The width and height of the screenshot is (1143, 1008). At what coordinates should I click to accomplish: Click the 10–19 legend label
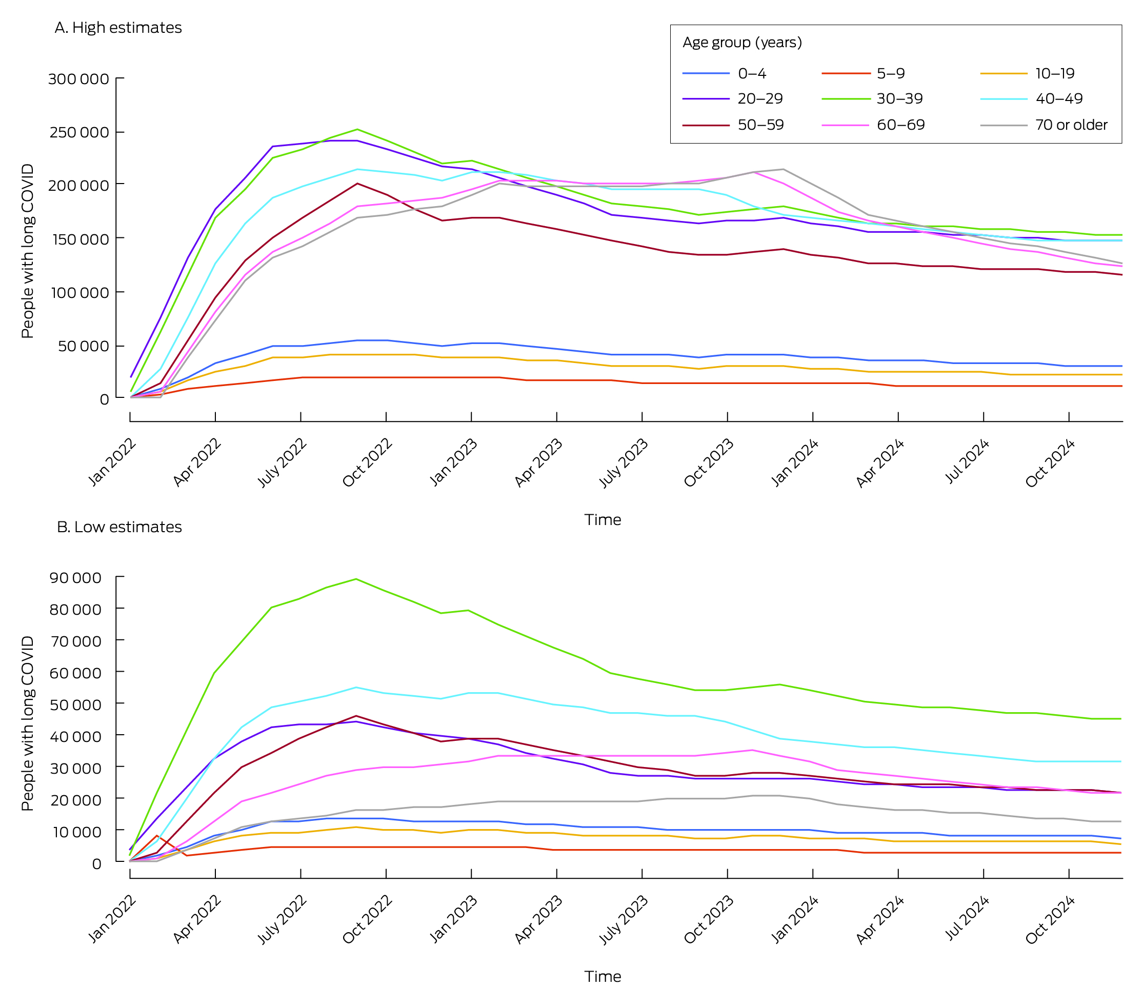1055,73
